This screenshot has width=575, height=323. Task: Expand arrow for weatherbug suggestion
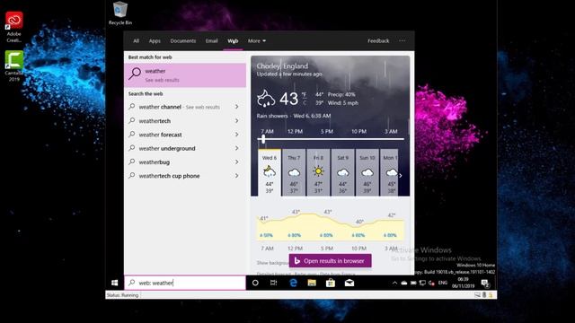[237, 161]
